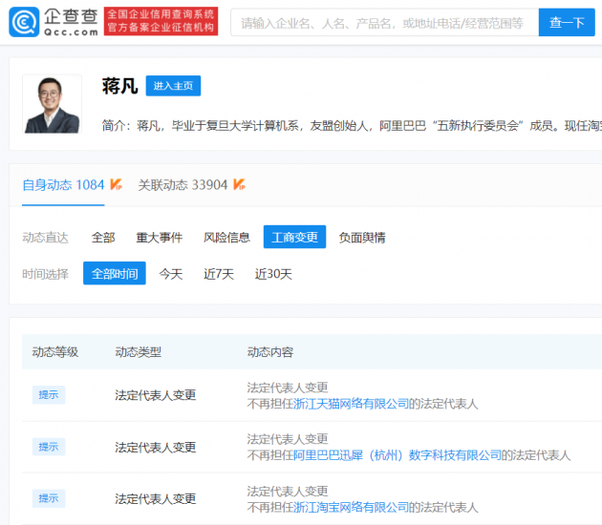Viewport: 602px width, 525px height.
Task: Select the 风险信息 filter
Action: (x=226, y=237)
